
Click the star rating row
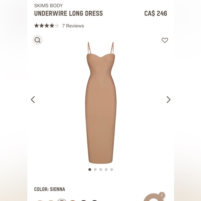pyautogui.click(x=47, y=26)
